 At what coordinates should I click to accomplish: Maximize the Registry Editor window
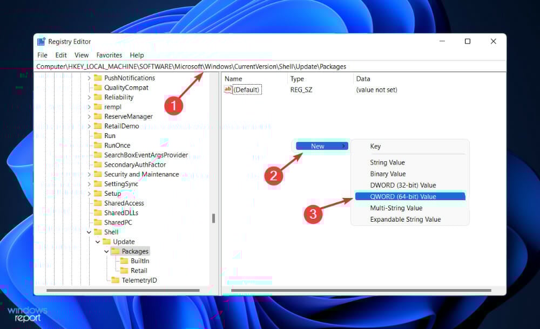pyautogui.click(x=467, y=42)
